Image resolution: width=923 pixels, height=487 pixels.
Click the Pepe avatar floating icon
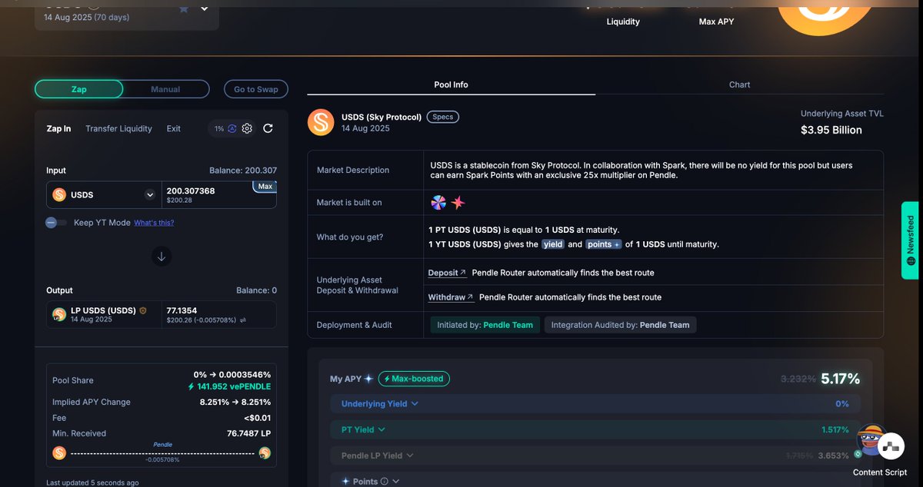tap(871, 440)
